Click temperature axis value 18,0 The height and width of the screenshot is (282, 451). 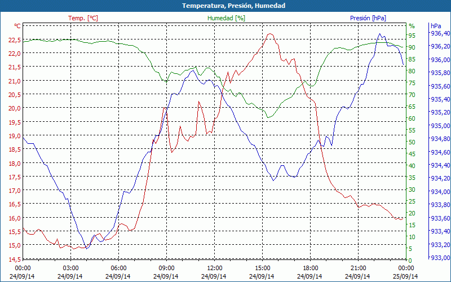tap(15, 164)
